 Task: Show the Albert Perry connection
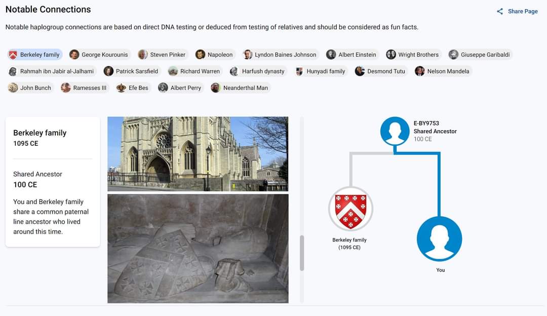pos(180,88)
